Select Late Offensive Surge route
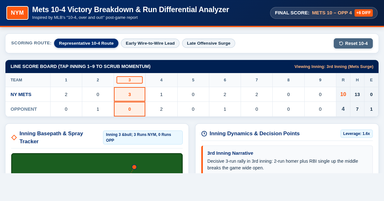The width and height of the screenshot is (384, 201). tap(209, 43)
